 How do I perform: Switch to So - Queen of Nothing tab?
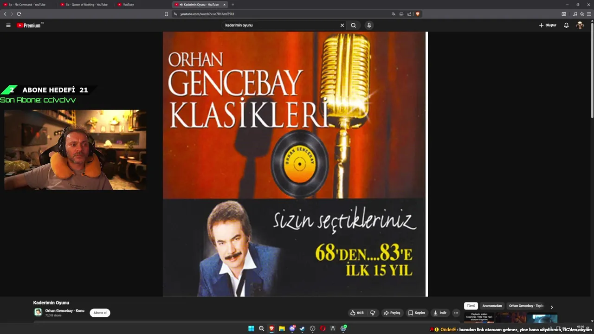[x=86, y=5]
